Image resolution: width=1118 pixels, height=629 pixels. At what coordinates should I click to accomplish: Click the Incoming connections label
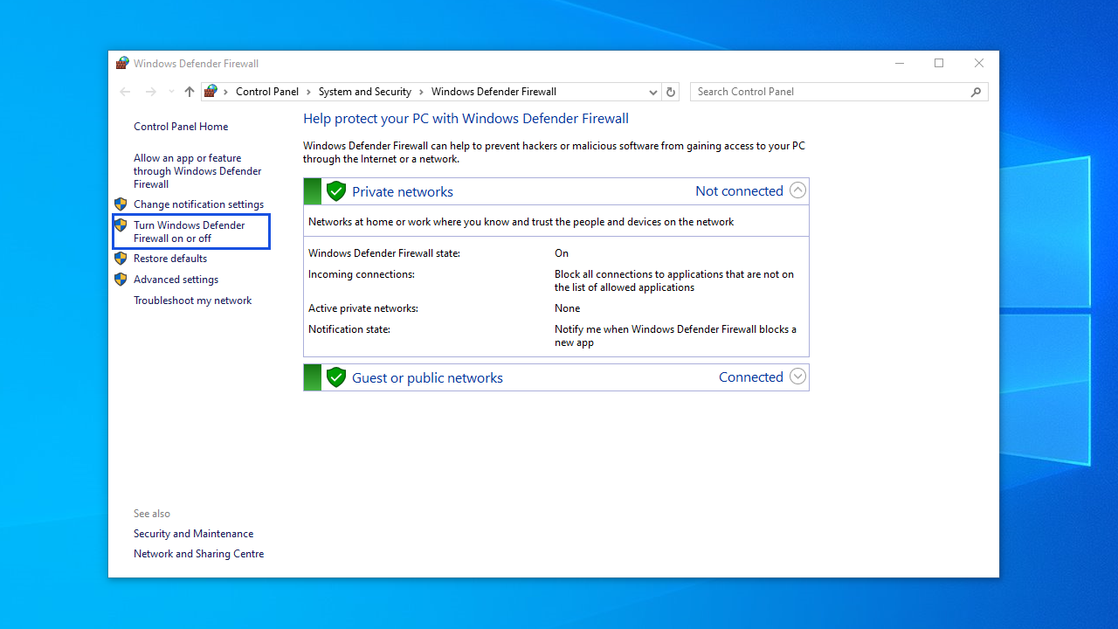[x=362, y=274]
